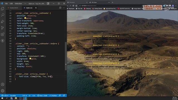178x100 pixels.
Task: Click the feedback icon in status bar
Action: [60, 96]
